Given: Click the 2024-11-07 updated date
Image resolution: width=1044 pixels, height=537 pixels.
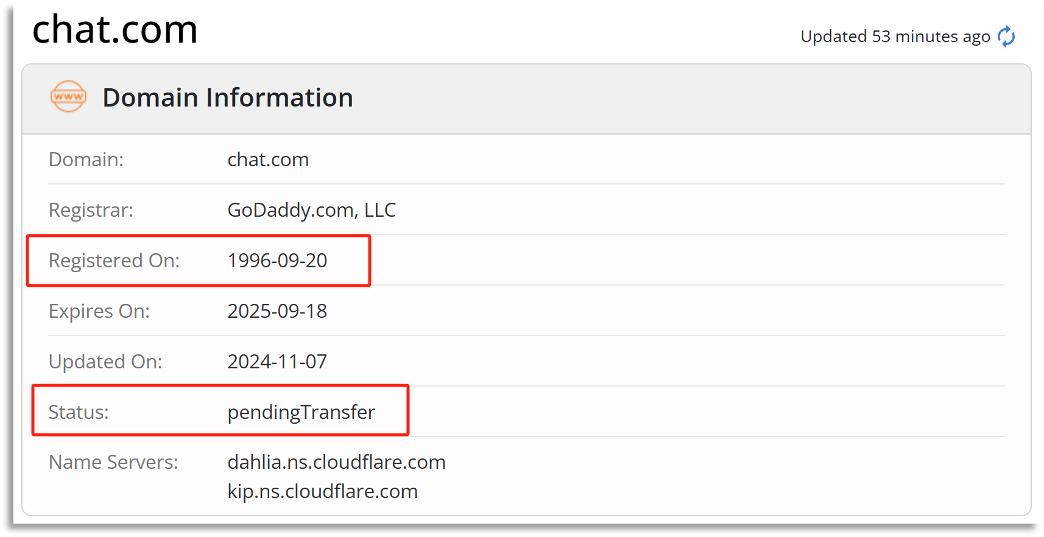Looking at the screenshot, I should (277, 362).
